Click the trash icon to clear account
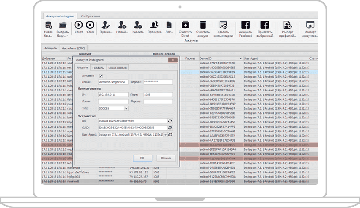This screenshot has height=208, width=360. coord(203,25)
